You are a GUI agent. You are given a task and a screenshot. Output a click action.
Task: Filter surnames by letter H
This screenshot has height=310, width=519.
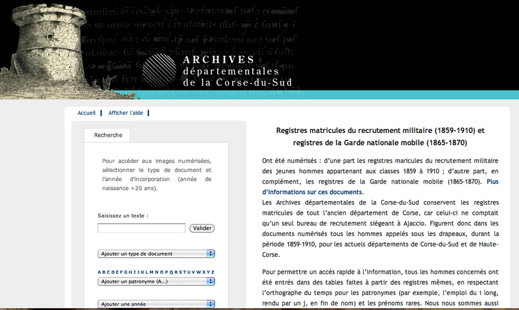pyautogui.click(x=130, y=272)
